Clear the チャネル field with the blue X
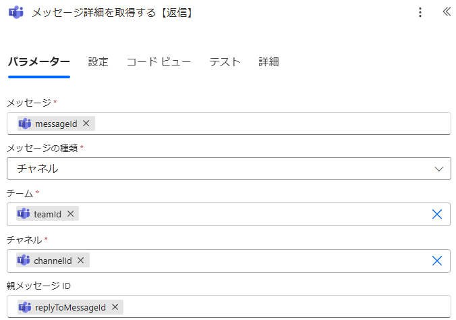Image resolution: width=456 pixels, height=320 pixels. click(x=436, y=261)
